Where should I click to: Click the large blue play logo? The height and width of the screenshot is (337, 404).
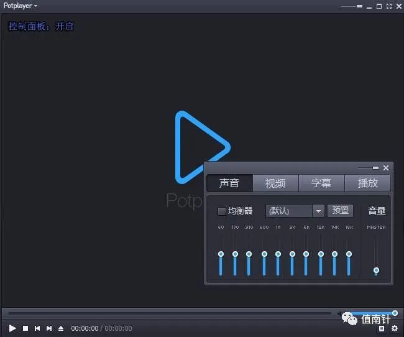(x=203, y=147)
